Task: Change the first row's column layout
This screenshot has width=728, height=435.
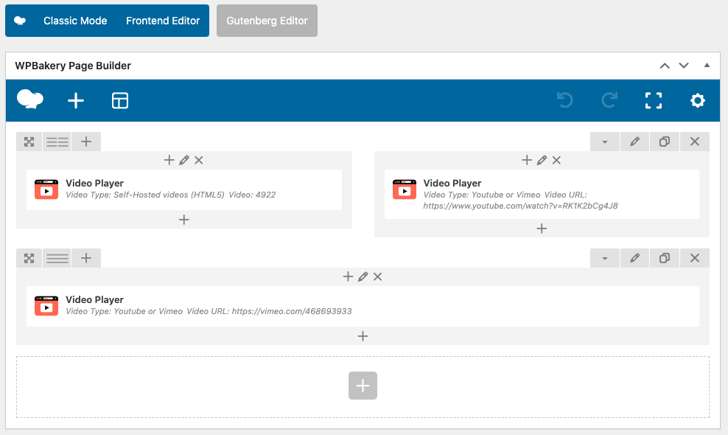Action: click(57, 142)
